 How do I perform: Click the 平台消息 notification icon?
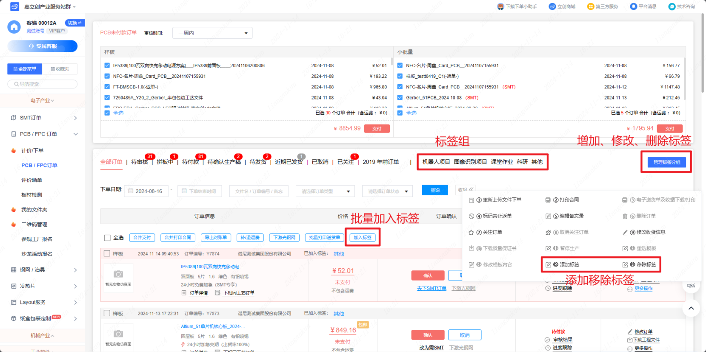click(x=633, y=6)
